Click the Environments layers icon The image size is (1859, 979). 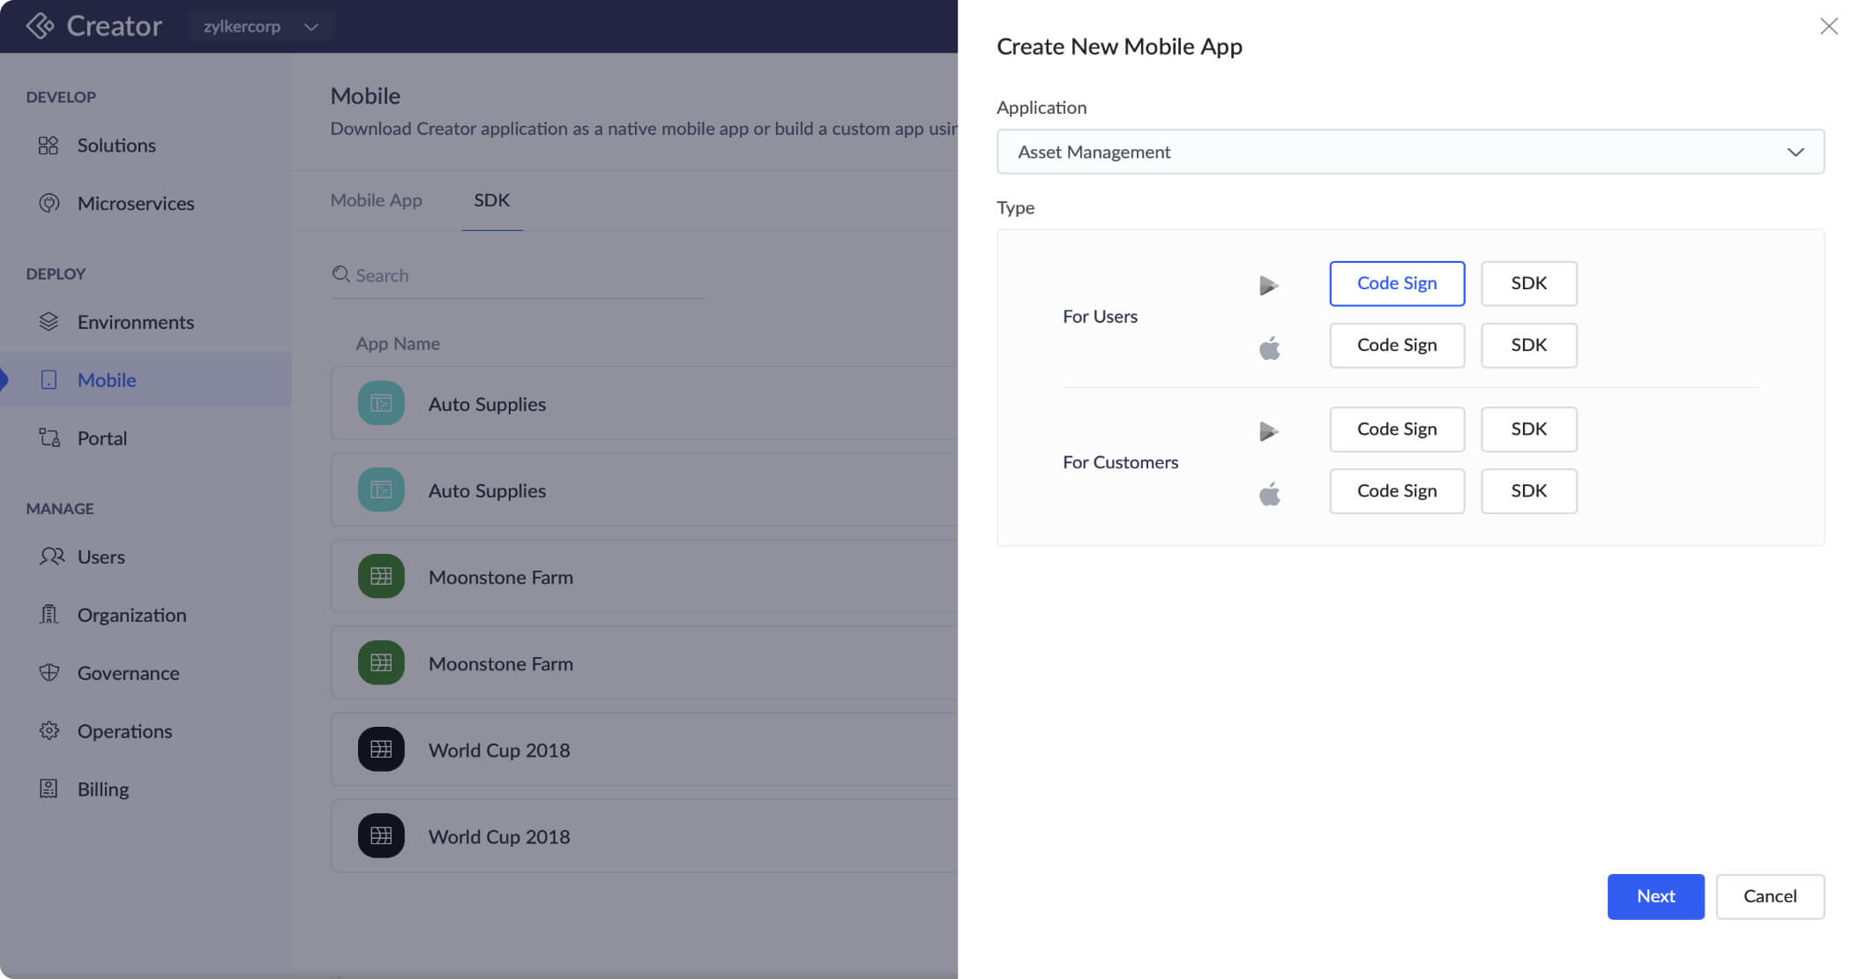pos(49,322)
